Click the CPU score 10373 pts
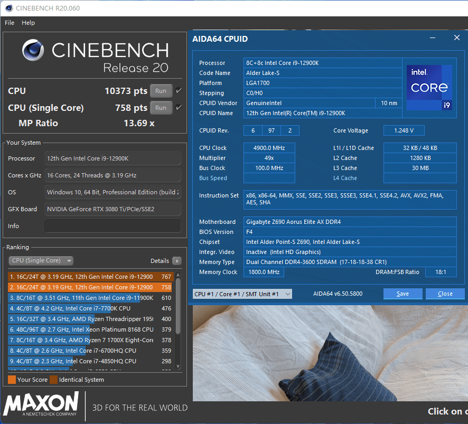 pyautogui.click(x=126, y=91)
